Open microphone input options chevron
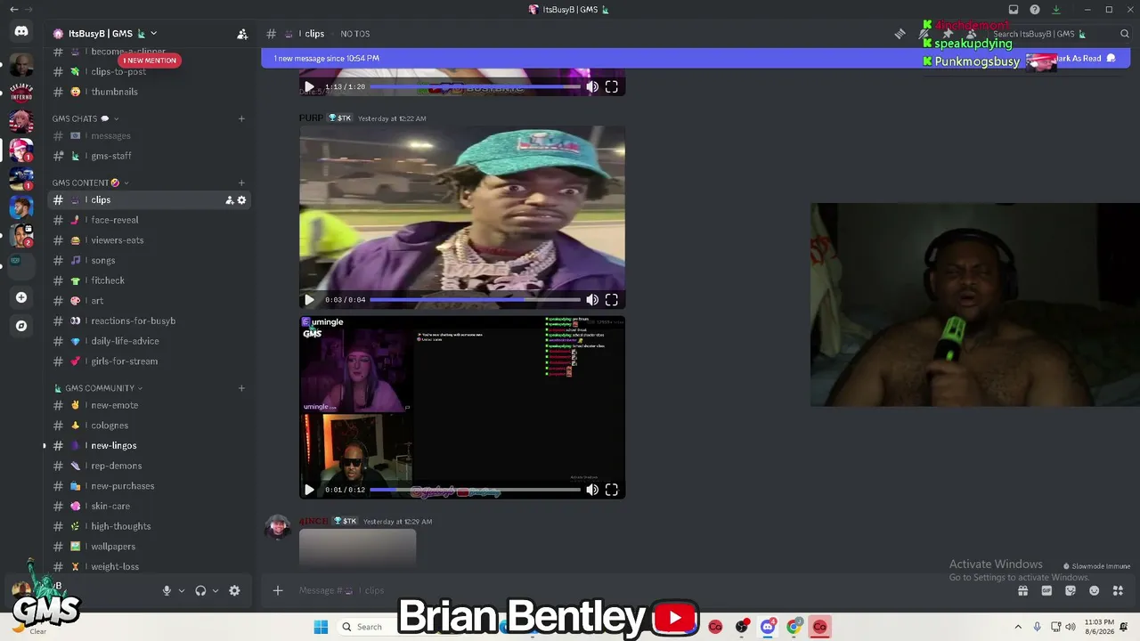 (x=182, y=590)
